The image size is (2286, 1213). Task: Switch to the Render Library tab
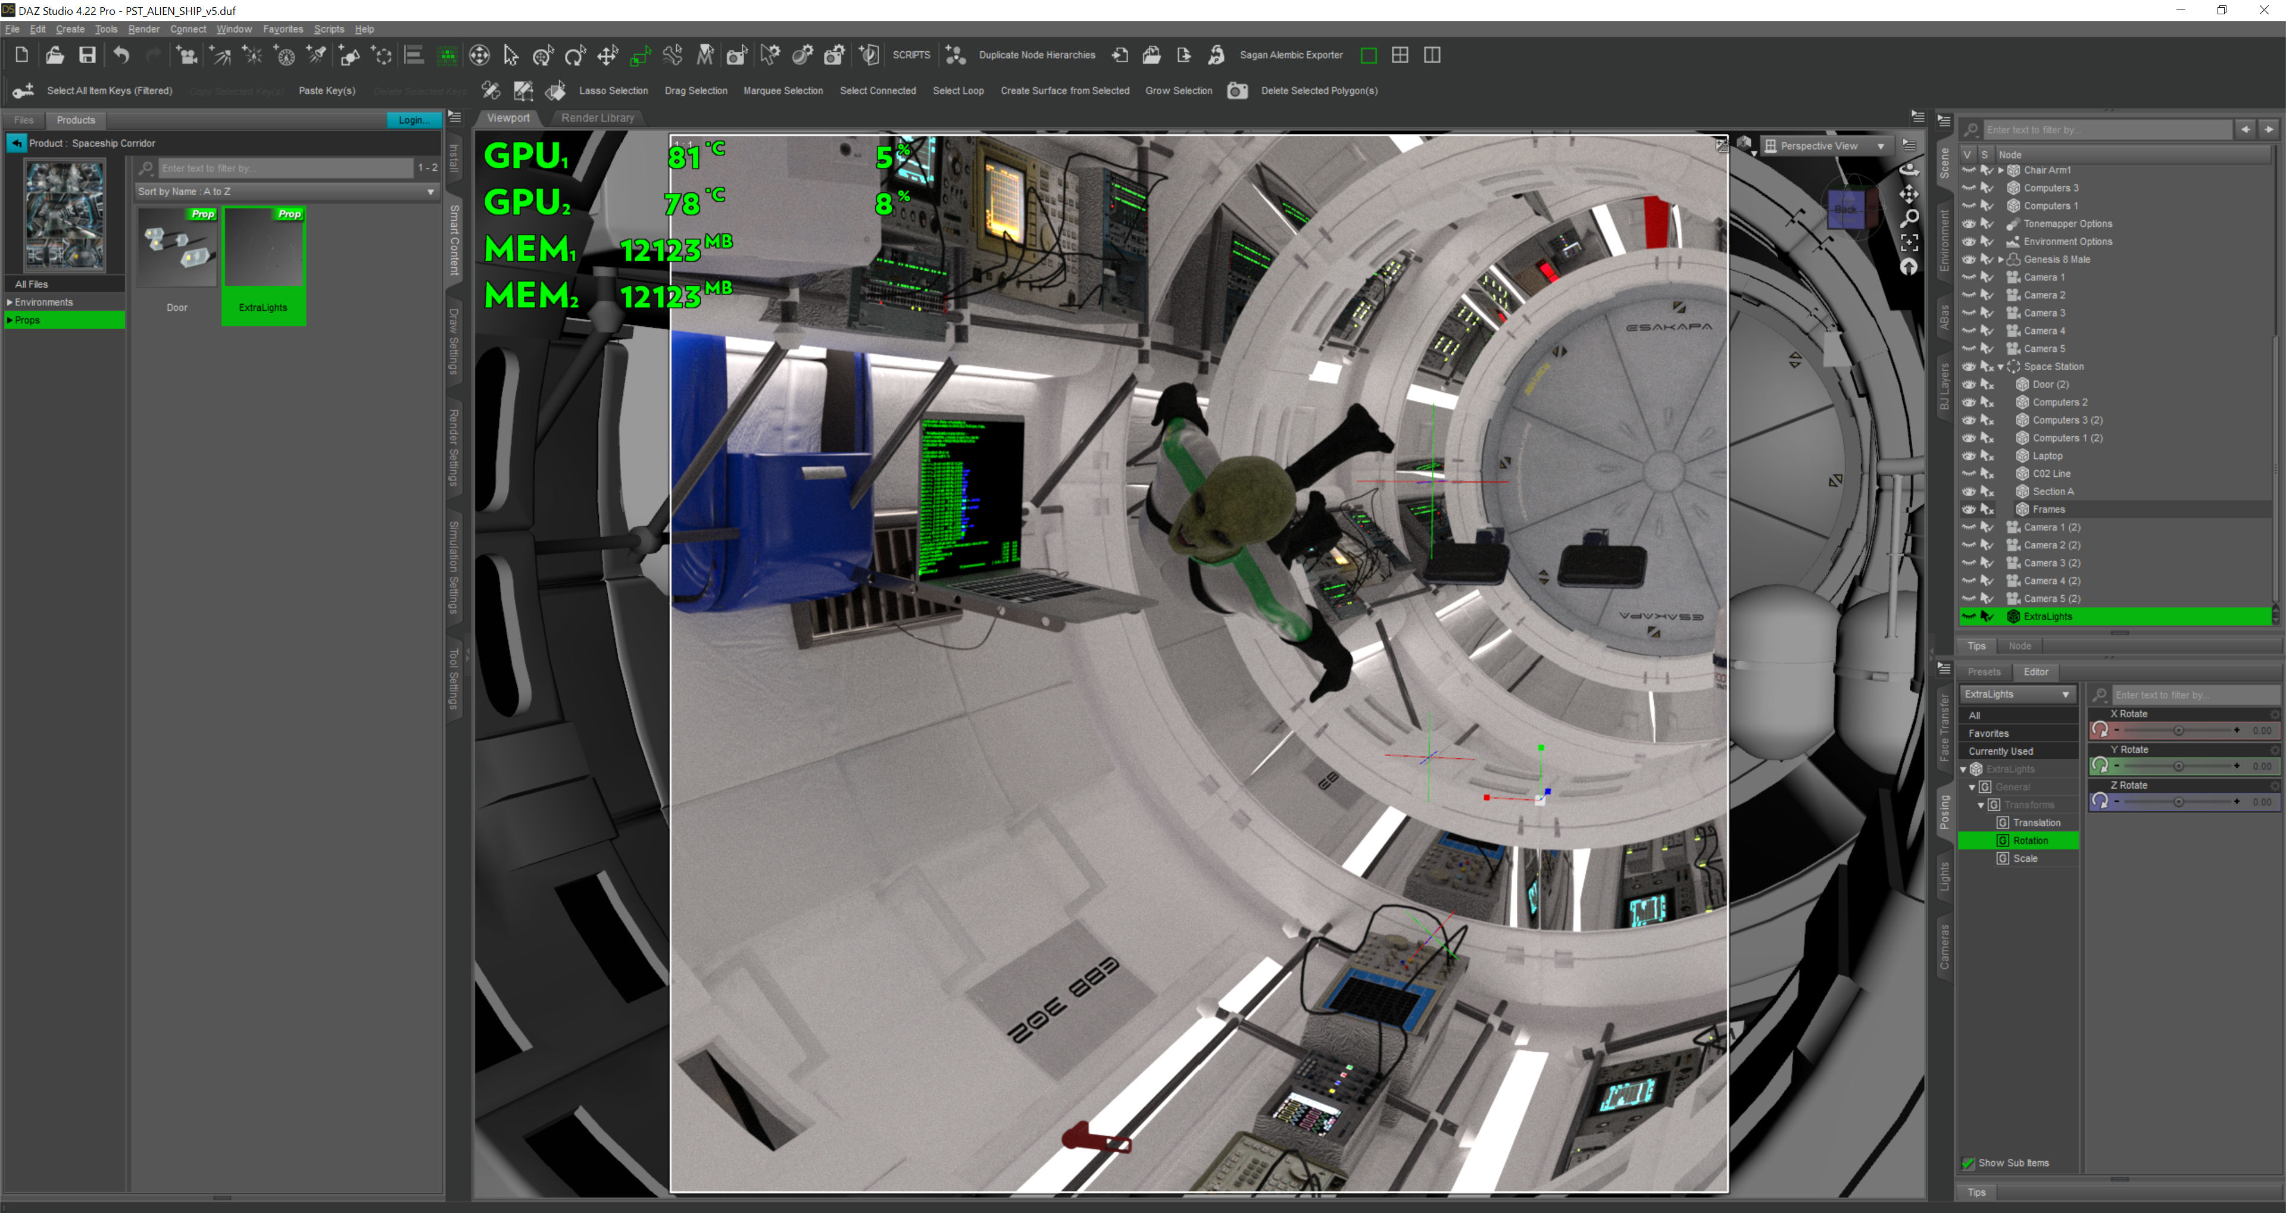(x=597, y=118)
